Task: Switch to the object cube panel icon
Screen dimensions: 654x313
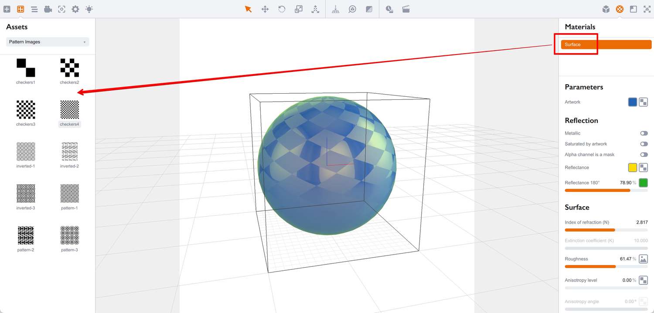Action: click(606, 9)
